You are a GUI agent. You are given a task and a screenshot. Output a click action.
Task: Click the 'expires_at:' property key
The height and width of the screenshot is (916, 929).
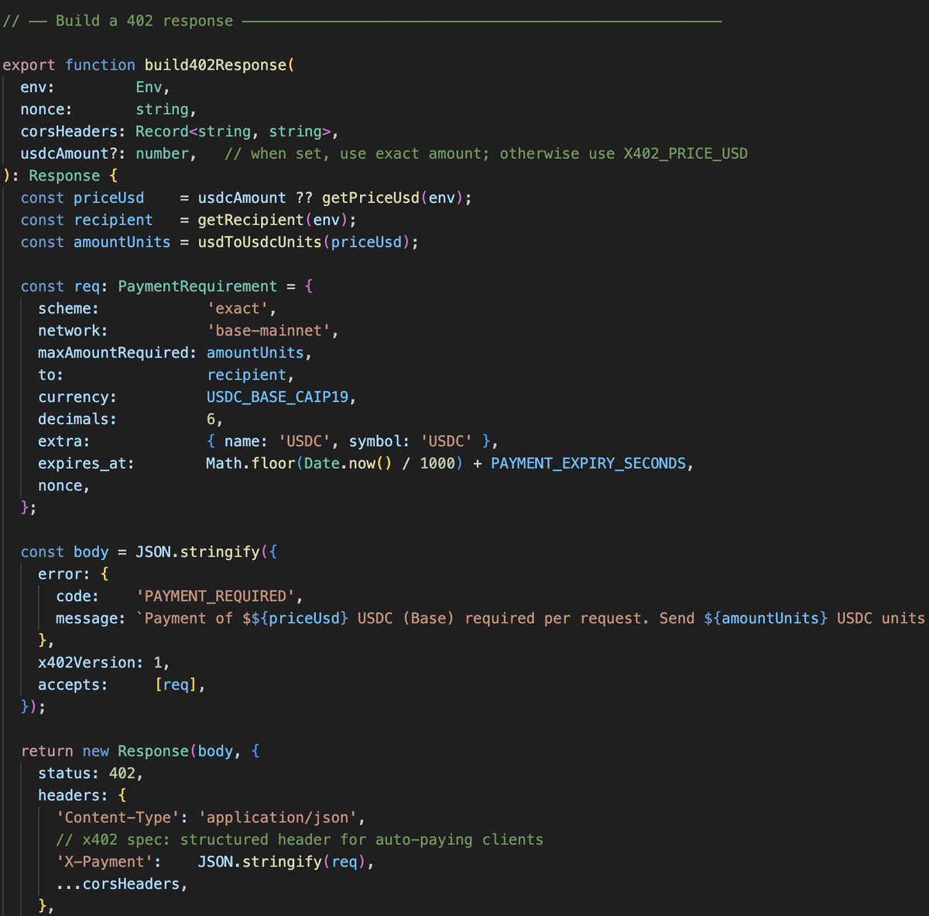click(87, 463)
